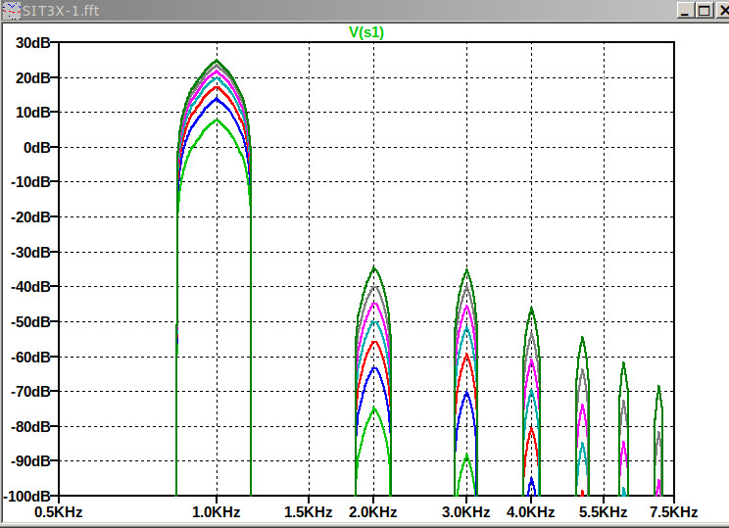Click the 7.5KHz frequency label
This screenshot has height=528, width=729.
pyautogui.click(x=674, y=512)
